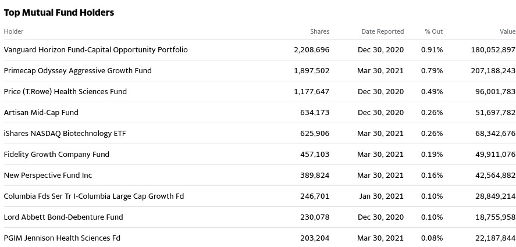Click the 0.49% out cell

pos(432,92)
